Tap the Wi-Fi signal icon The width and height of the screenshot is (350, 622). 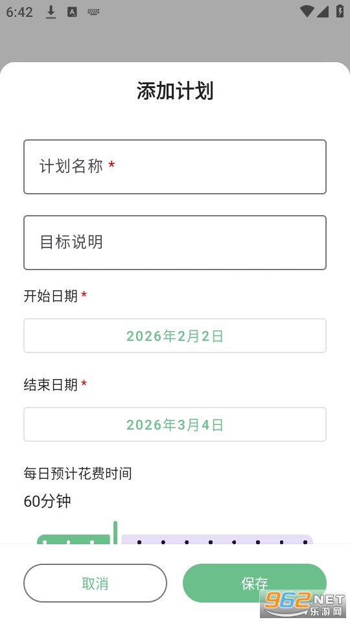[x=307, y=11]
